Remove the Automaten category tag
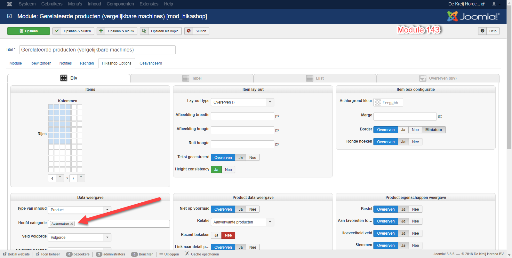The width and height of the screenshot is (512, 258). (x=72, y=224)
